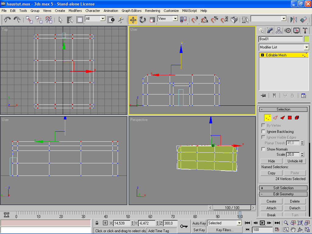Select the Move transform tool
Image resolution: width=312 pixels, height=234 pixels.
coord(133,20)
